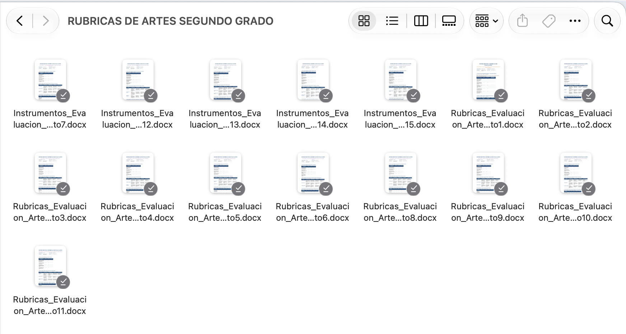The width and height of the screenshot is (626, 334).
Task: Select Rubricas_Evaluacion_Arte...to1.docx document icon
Action: (488, 80)
